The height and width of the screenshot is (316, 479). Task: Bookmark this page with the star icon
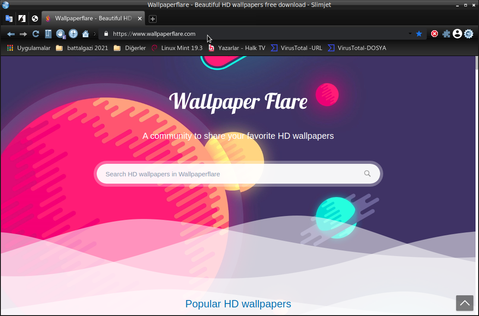pos(419,34)
